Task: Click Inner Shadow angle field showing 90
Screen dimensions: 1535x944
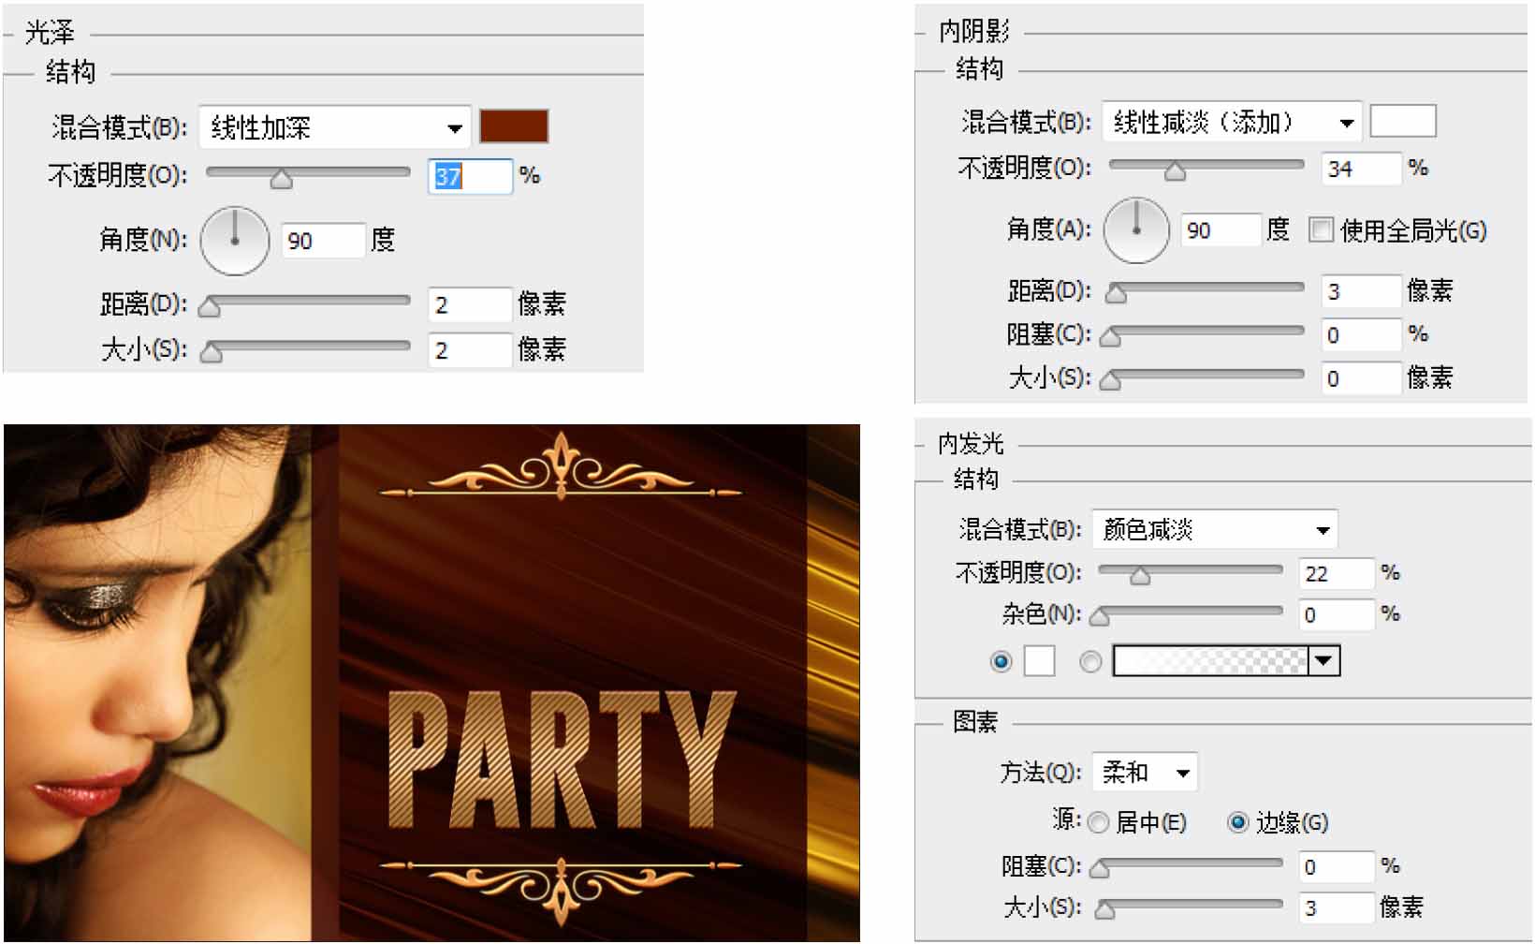Action: [1221, 229]
